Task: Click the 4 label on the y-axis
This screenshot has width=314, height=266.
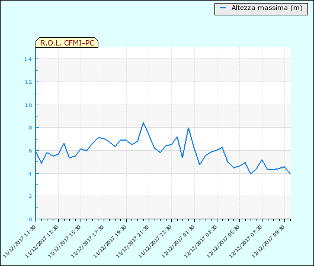Action: (30, 174)
